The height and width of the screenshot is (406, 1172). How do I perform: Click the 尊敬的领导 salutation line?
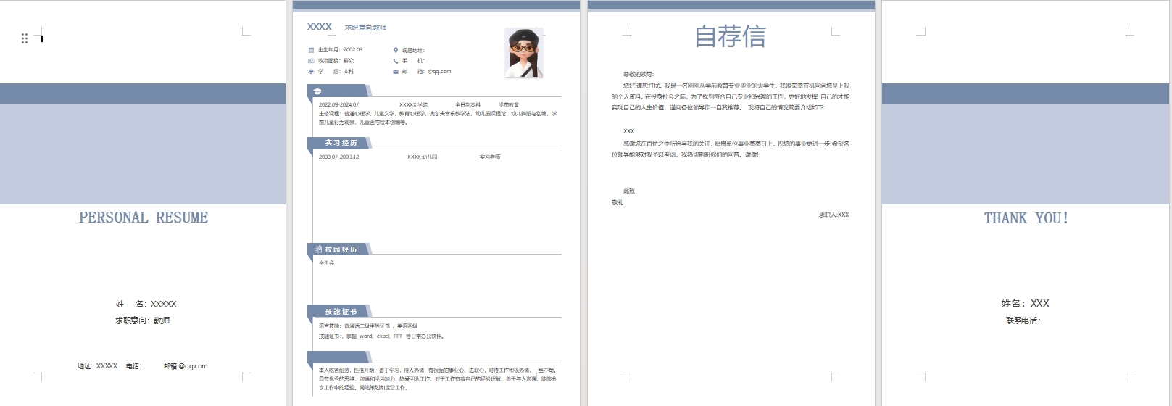638,74
